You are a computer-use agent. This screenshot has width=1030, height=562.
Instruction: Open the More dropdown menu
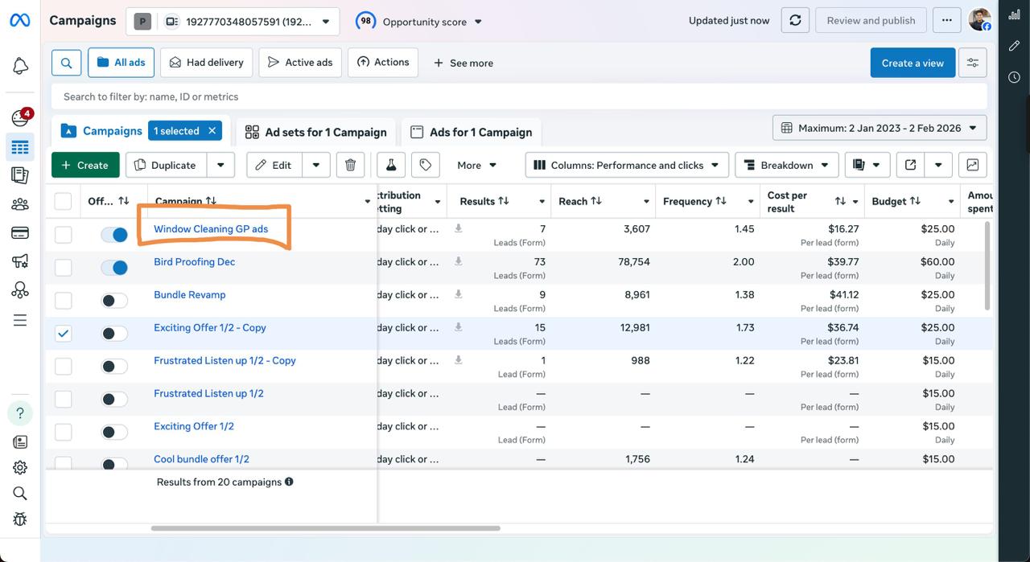[476, 165]
